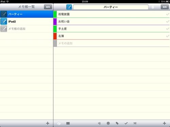Open the 祝電披露 memo
The image size is (170, 127).
[112, 14]
